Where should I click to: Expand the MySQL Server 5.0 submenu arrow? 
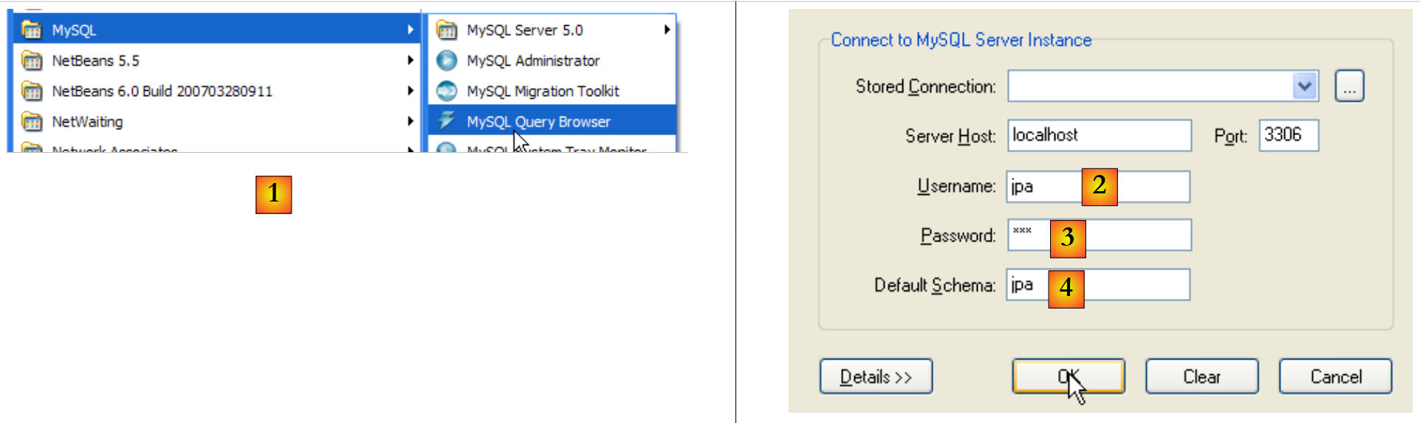click(x=666, y=30)
